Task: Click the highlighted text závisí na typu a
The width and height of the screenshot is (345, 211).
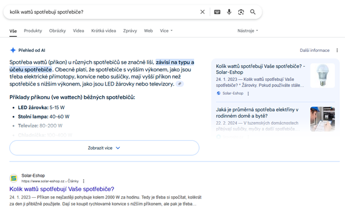Action: pos(175,62)
